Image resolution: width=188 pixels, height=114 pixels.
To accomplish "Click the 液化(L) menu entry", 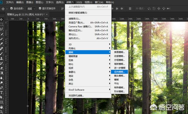I will (x=88, y=34).
